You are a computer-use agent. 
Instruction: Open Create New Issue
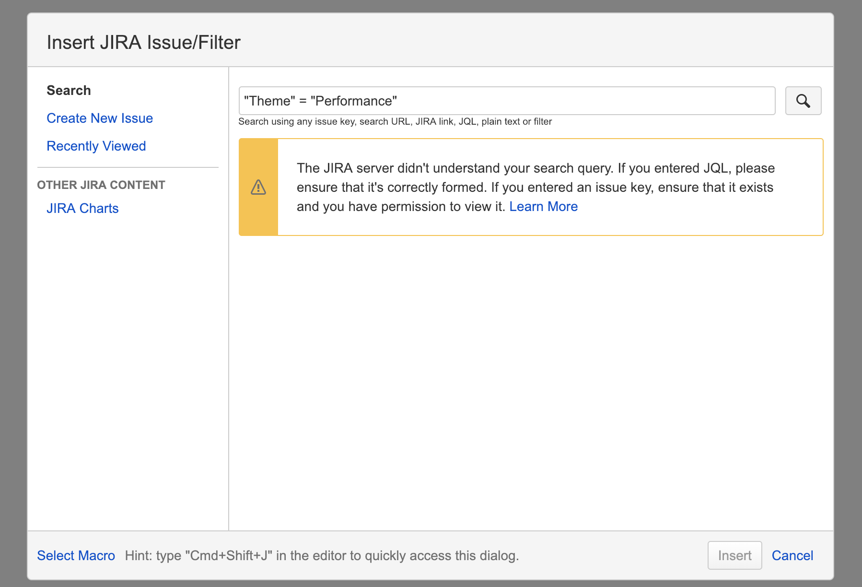click(99, 118)
